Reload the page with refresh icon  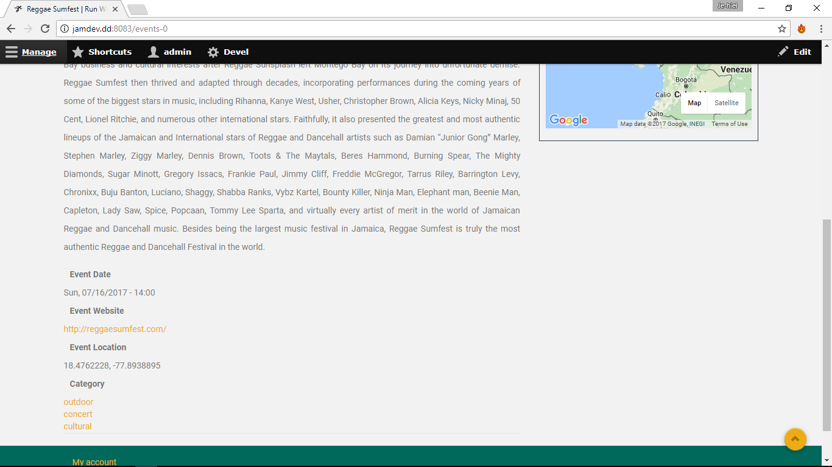(45, 29)
